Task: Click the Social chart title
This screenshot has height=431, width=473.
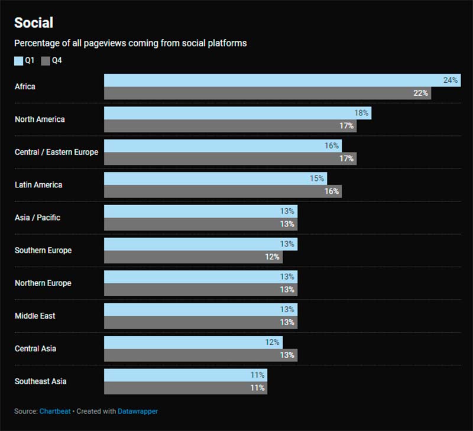Action: (34, 23)
